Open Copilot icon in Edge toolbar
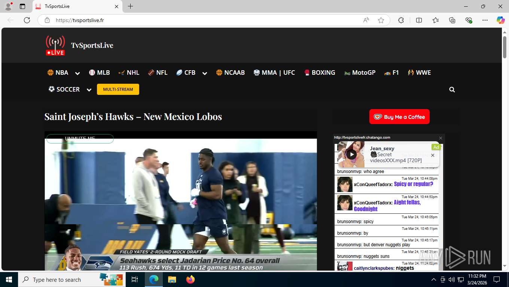 coord(501,20)
